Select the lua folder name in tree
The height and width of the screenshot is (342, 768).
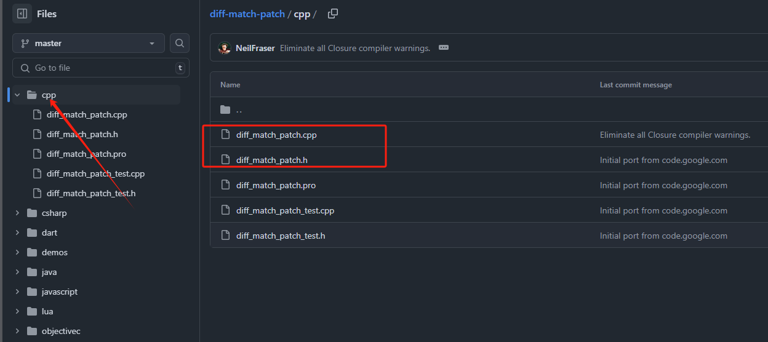[x=47, y=311]
